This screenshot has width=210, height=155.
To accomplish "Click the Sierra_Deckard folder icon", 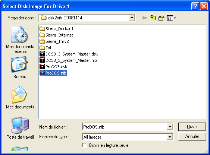I will (42, 29).
